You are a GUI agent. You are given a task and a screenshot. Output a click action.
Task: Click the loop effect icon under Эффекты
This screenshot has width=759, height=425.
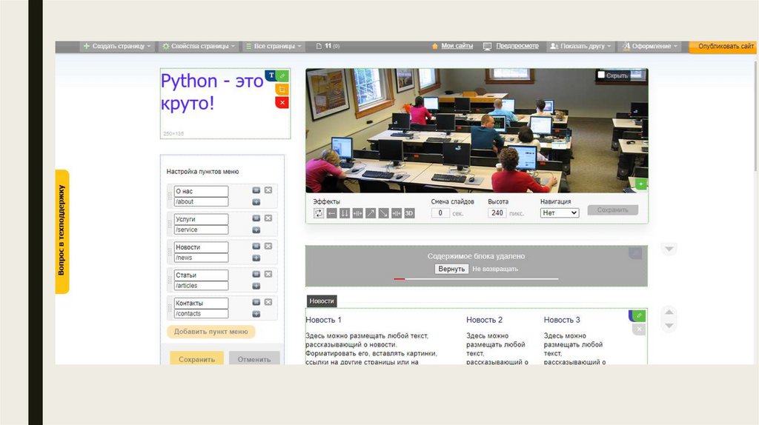[x=319, y=213]
